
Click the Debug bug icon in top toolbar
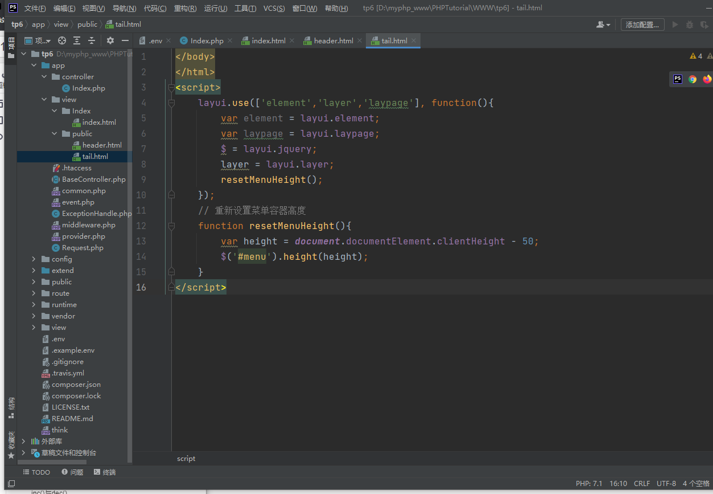click(690, 25)
